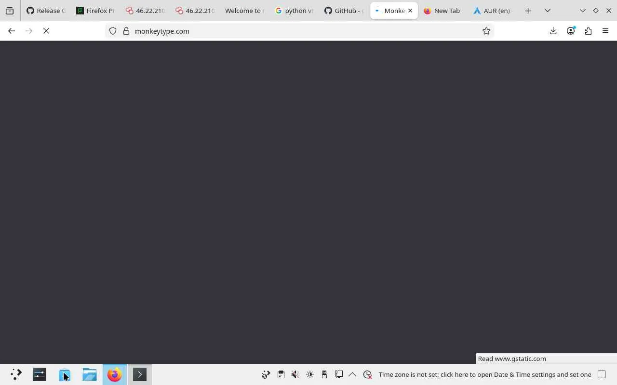Open Konsole terminal from the taskbar
Viewport: 617px width, 385px height.
point(140,374)
